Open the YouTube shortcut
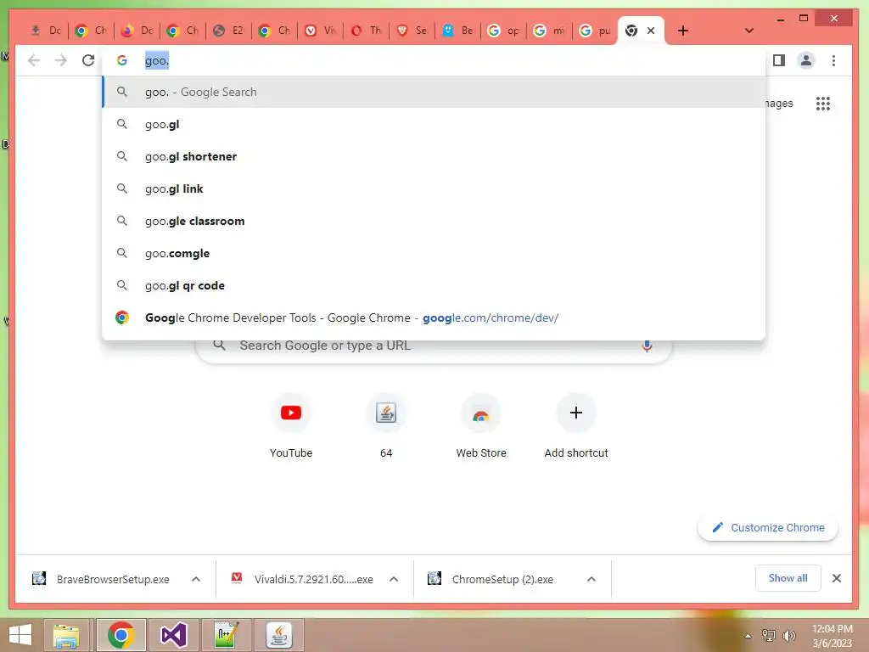869x652 pixels. click(291, 426)
